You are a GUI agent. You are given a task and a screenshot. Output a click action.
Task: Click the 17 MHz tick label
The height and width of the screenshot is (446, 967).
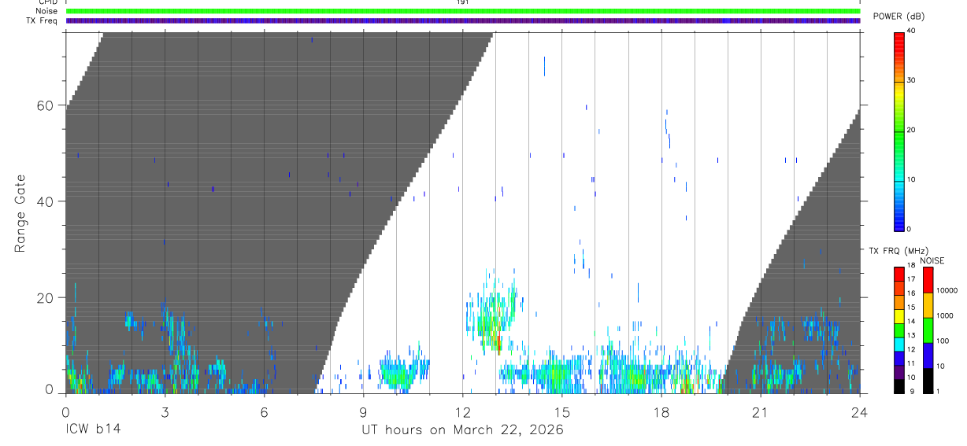pos(910,279)
